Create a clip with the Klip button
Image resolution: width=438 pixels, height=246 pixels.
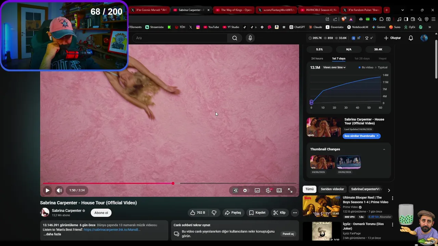click(x=279, y=213)
